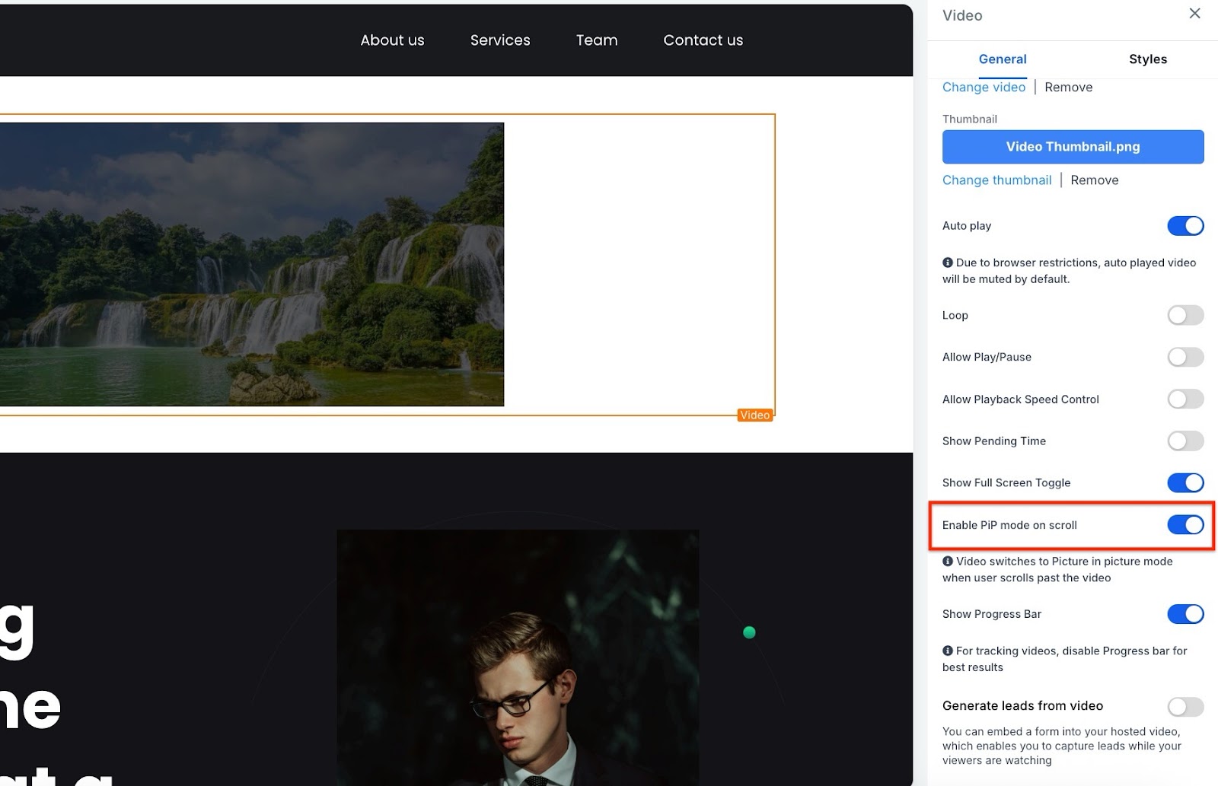Click the green dot near the portrait
Screen dimensions: 1218x786
[749, 632]
